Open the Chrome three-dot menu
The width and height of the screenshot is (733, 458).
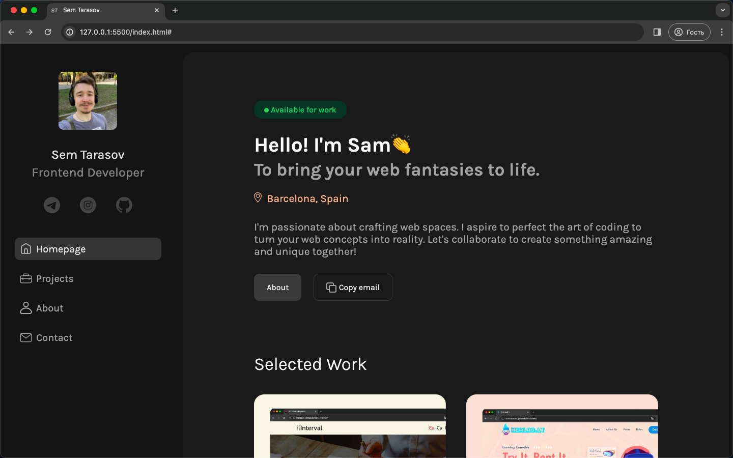[x=722, y=32]
